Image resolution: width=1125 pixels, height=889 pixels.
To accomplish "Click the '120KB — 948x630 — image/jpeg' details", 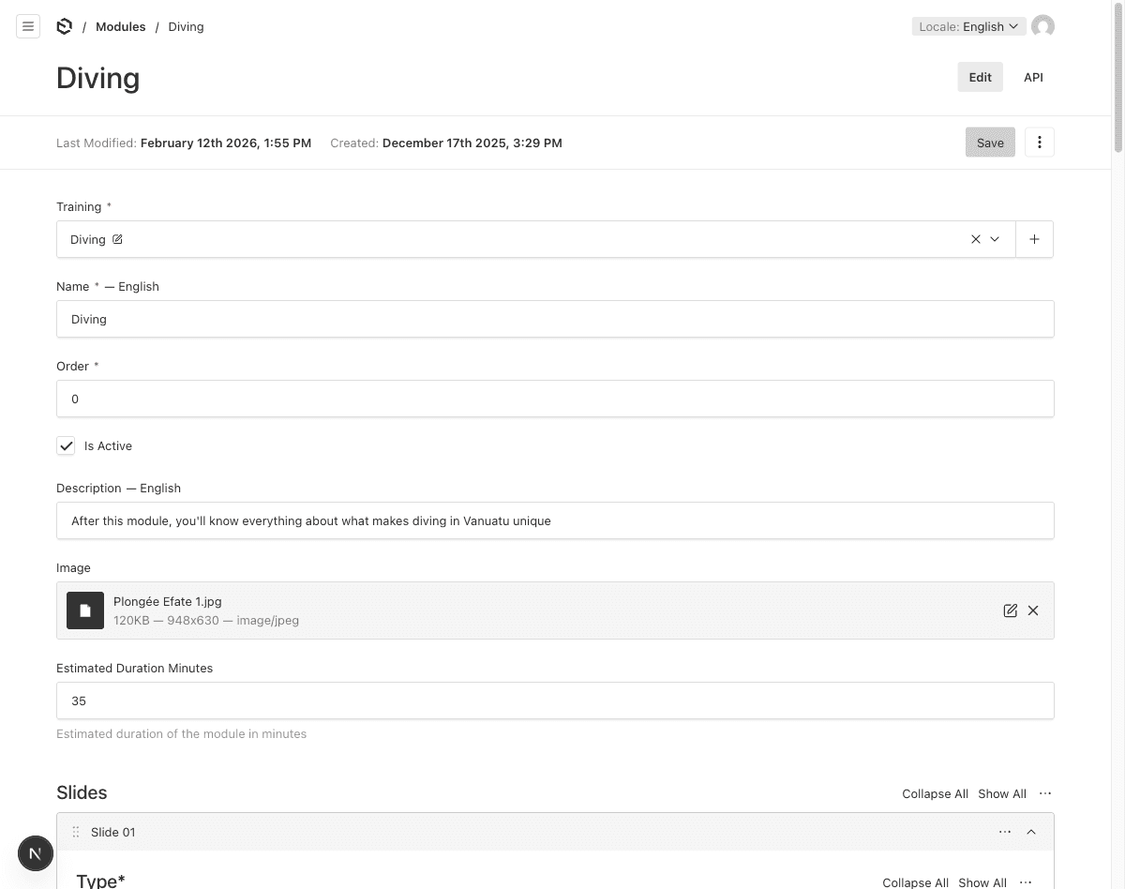I will [x=206, y=620].
